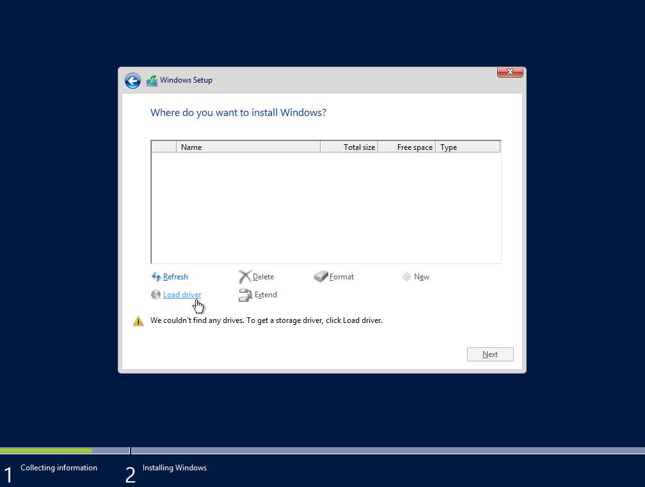Click the 'We couldn't find any drives' message
The width and height of the screenshot is (645, 487).
click(x=266, y=320)
